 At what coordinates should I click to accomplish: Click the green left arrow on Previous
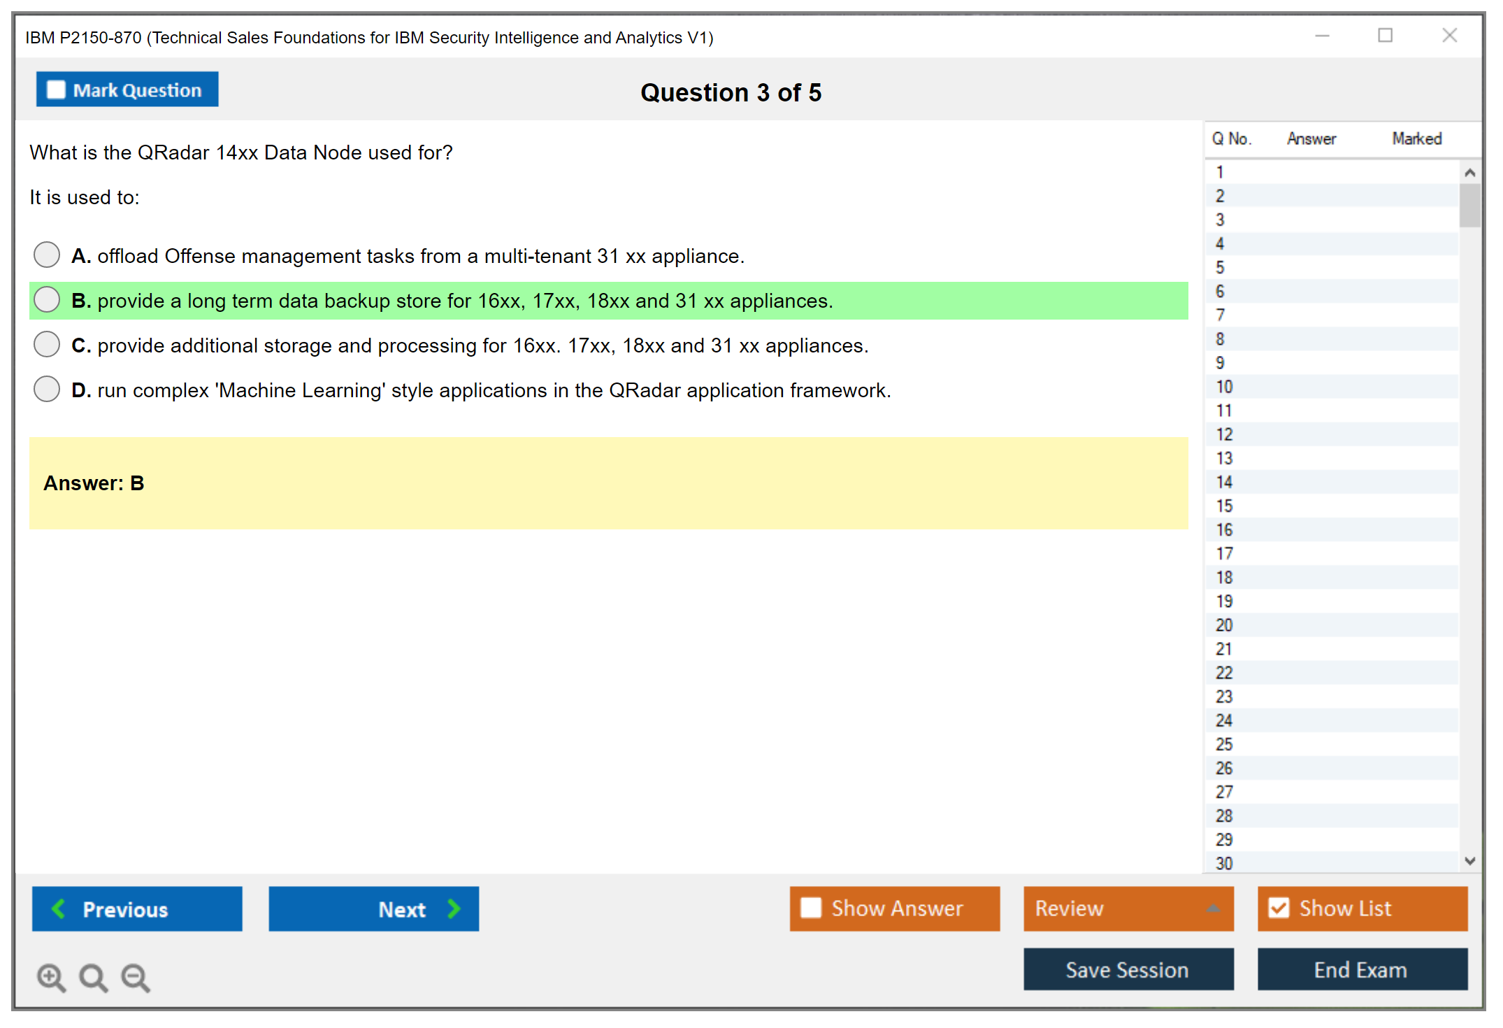59,908
